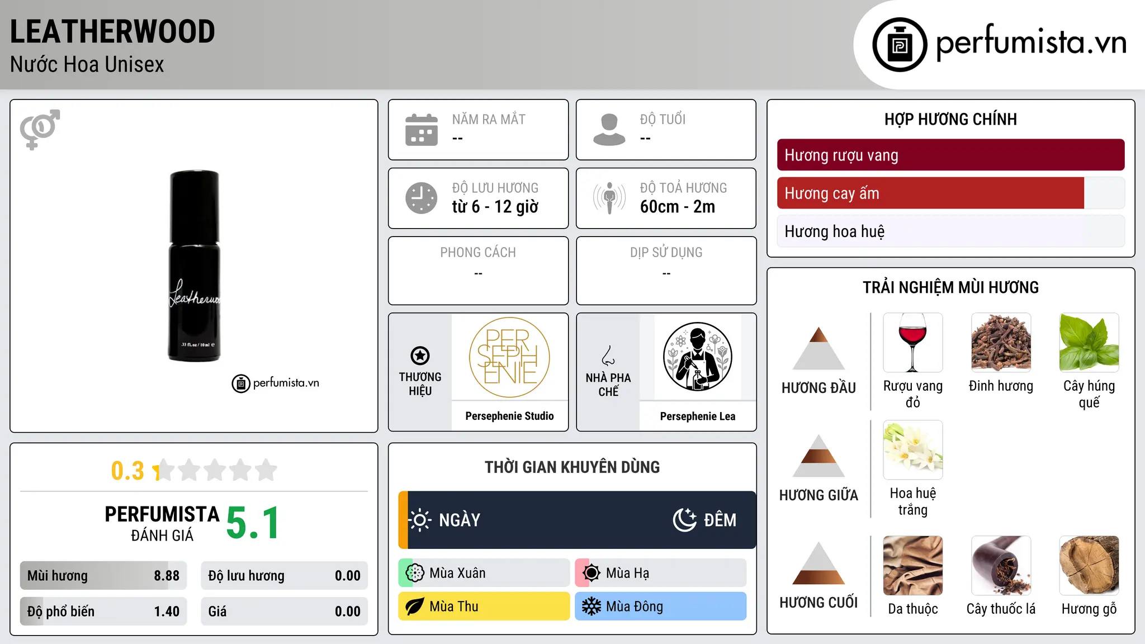Open the Persephenie Lea perfumer portrait
The width and height of the screenshot is (1145, 644).
(697, 357)
